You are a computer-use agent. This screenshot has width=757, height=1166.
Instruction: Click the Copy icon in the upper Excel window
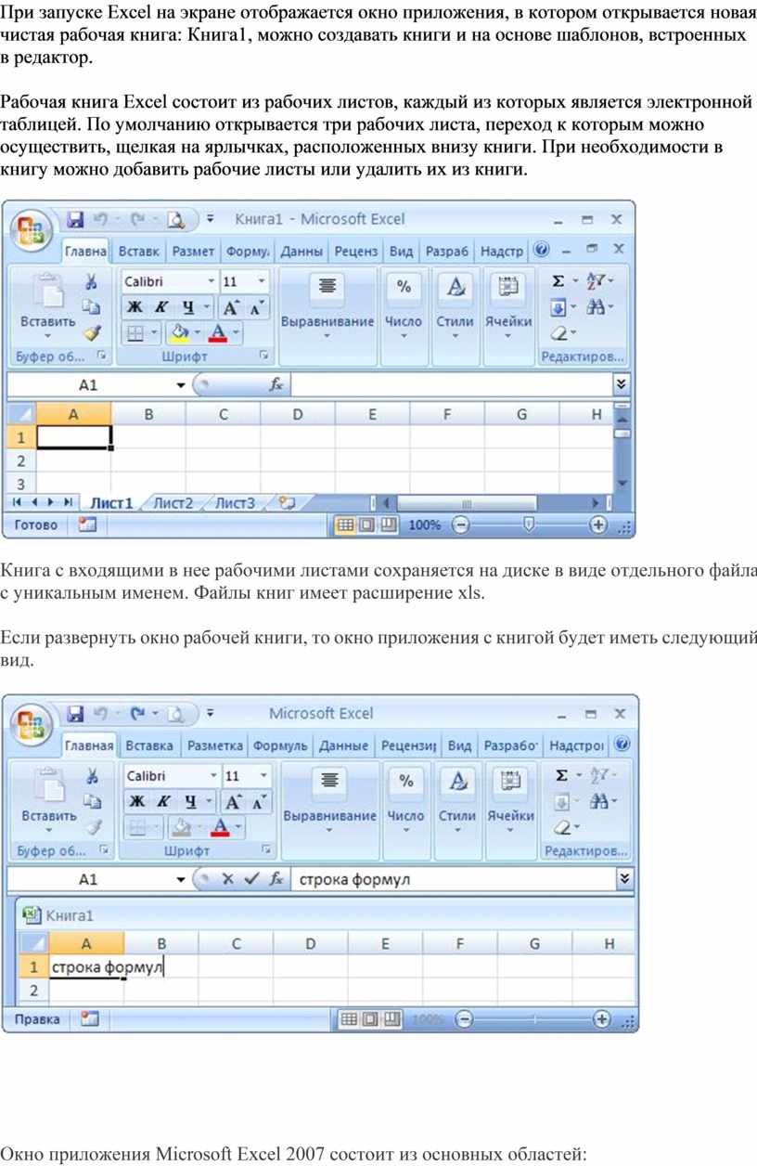click(91, 306)
